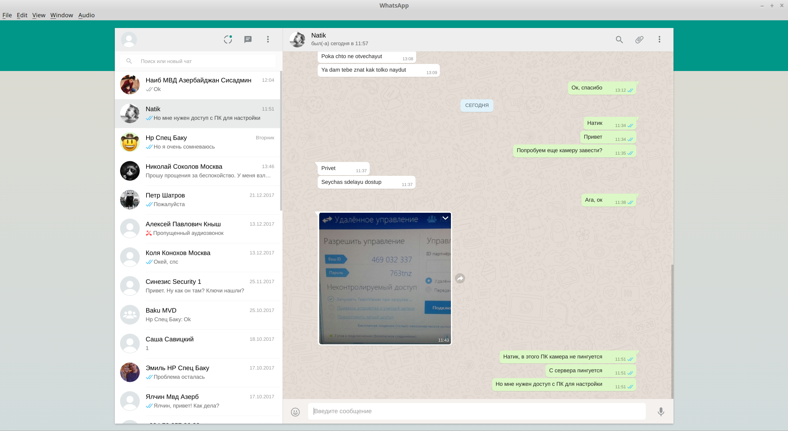Open the Audio menu
788x431 pixels.
[86, 15]
